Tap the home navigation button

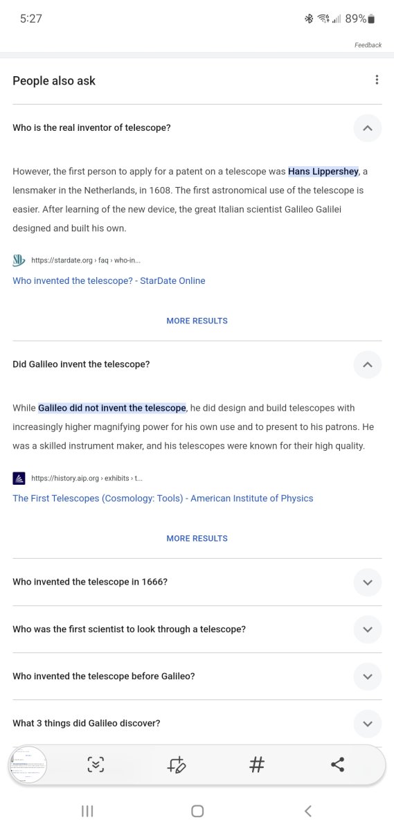pos(197,811)
